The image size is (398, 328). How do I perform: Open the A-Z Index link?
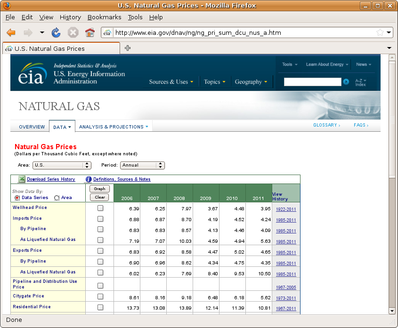(360, 82)
